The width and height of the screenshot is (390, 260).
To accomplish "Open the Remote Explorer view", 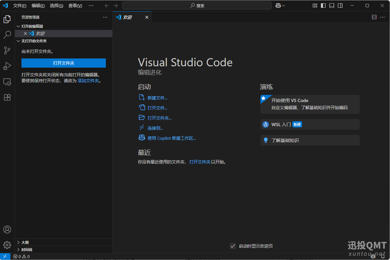I will 7,82.
